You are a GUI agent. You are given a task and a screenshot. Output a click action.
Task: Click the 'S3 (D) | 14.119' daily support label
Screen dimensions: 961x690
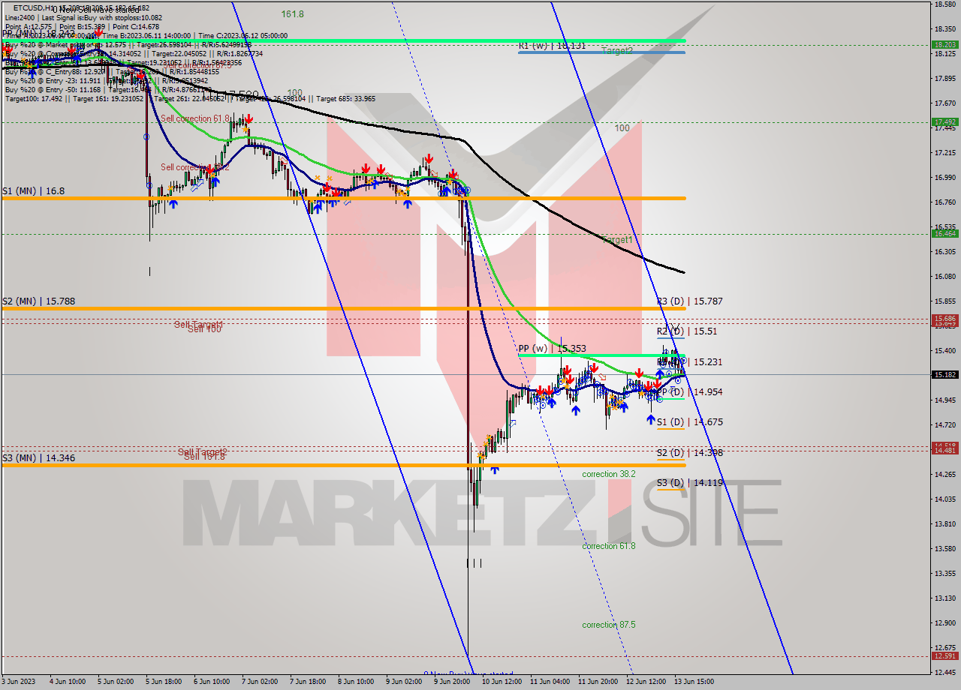click(690, 483)
